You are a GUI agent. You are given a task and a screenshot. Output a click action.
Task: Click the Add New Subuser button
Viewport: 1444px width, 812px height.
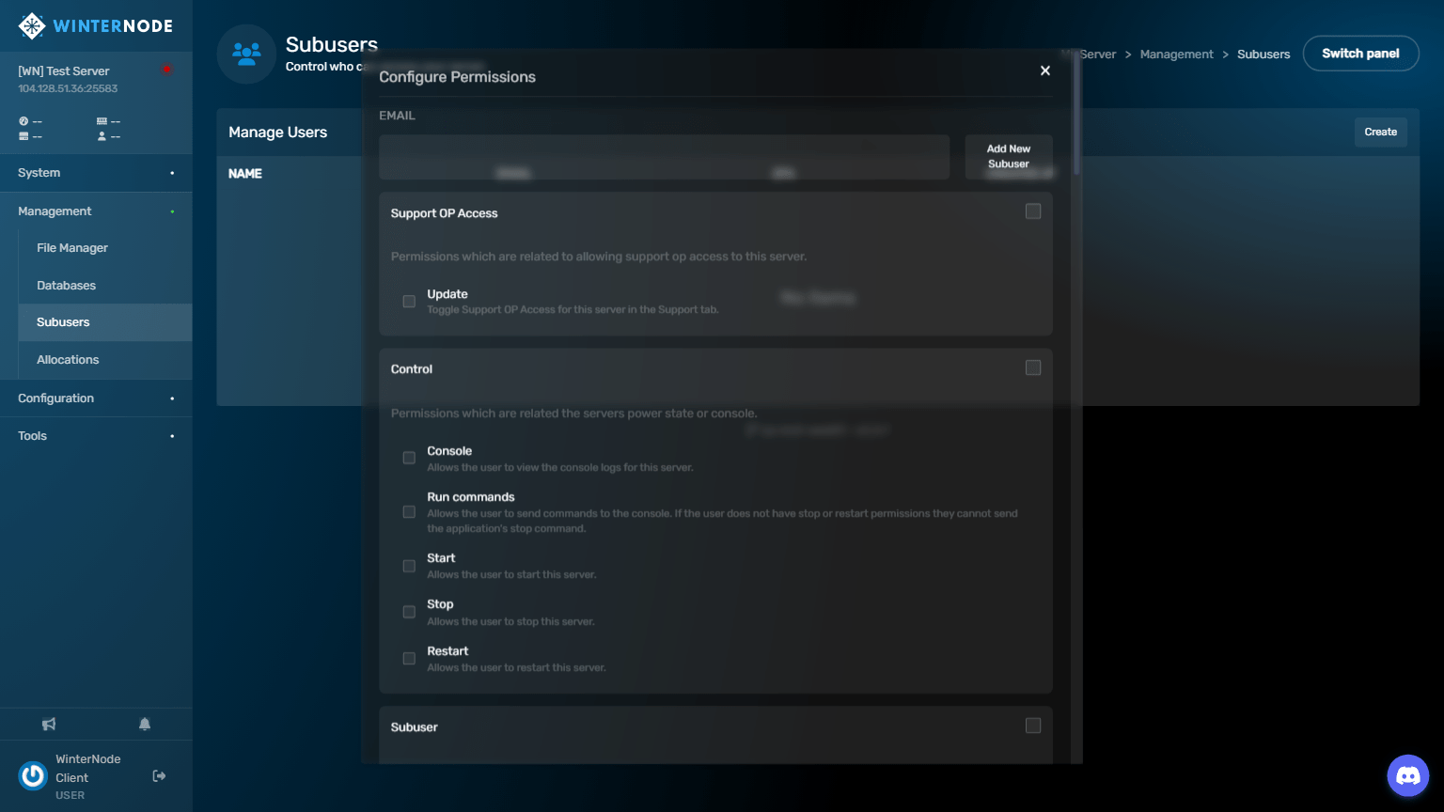point(1008,157)
